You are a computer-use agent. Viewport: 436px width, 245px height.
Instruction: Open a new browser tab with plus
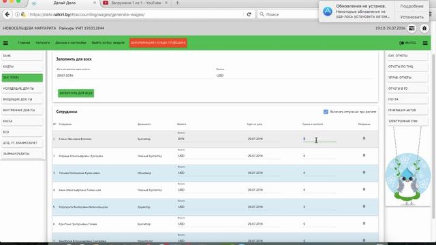(177, 3)
